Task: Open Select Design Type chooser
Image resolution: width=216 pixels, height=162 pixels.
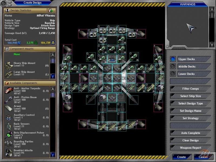Action: point(190,103)
